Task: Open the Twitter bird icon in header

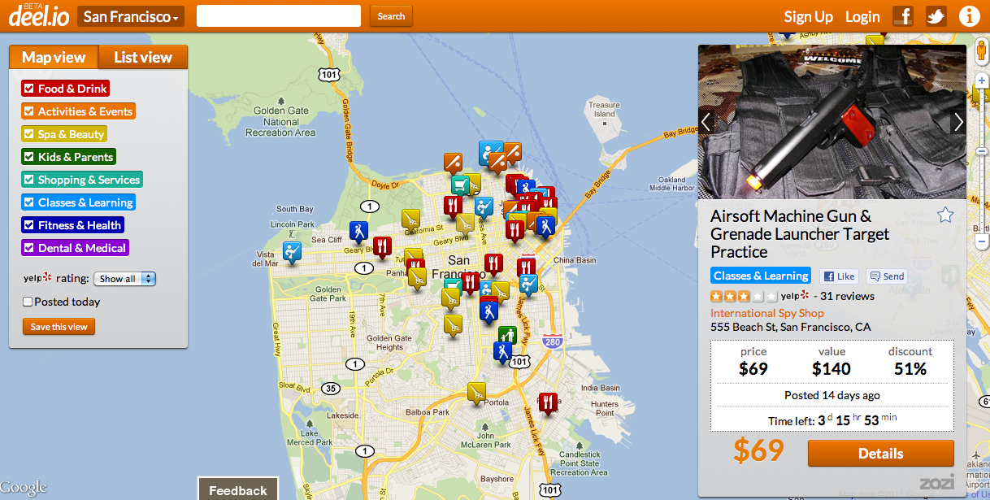Action: point(936,16)
